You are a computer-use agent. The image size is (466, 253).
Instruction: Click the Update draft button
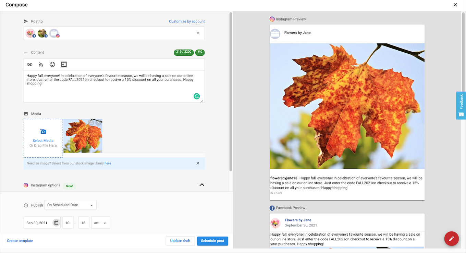180,241
